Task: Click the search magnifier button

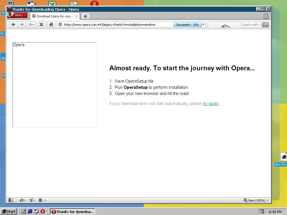Action: [x=266, y=25]
